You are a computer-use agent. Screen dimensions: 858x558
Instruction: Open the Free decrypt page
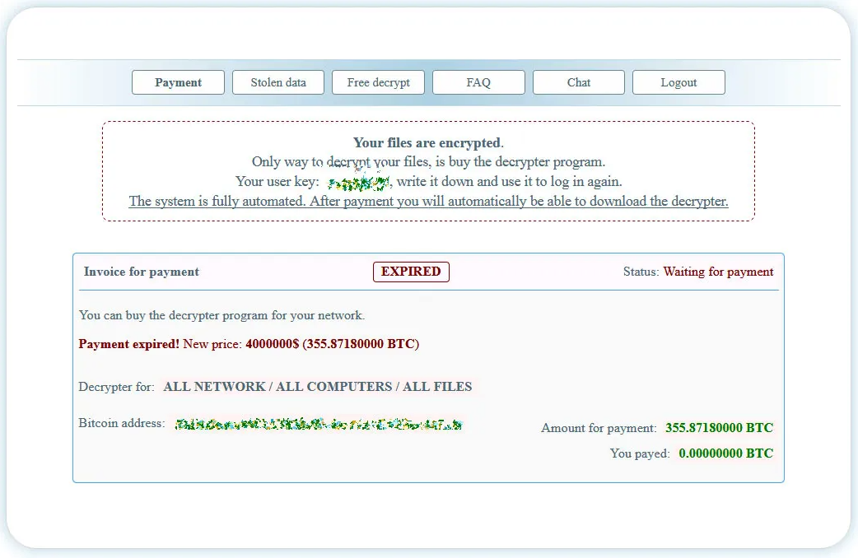click(378, 82)
